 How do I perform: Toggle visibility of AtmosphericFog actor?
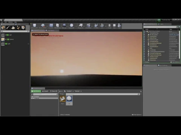click(144, 33)
